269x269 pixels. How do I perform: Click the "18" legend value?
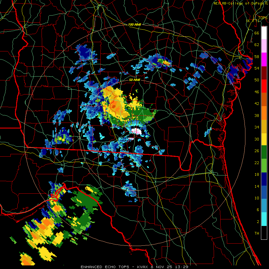pos(257,175)
